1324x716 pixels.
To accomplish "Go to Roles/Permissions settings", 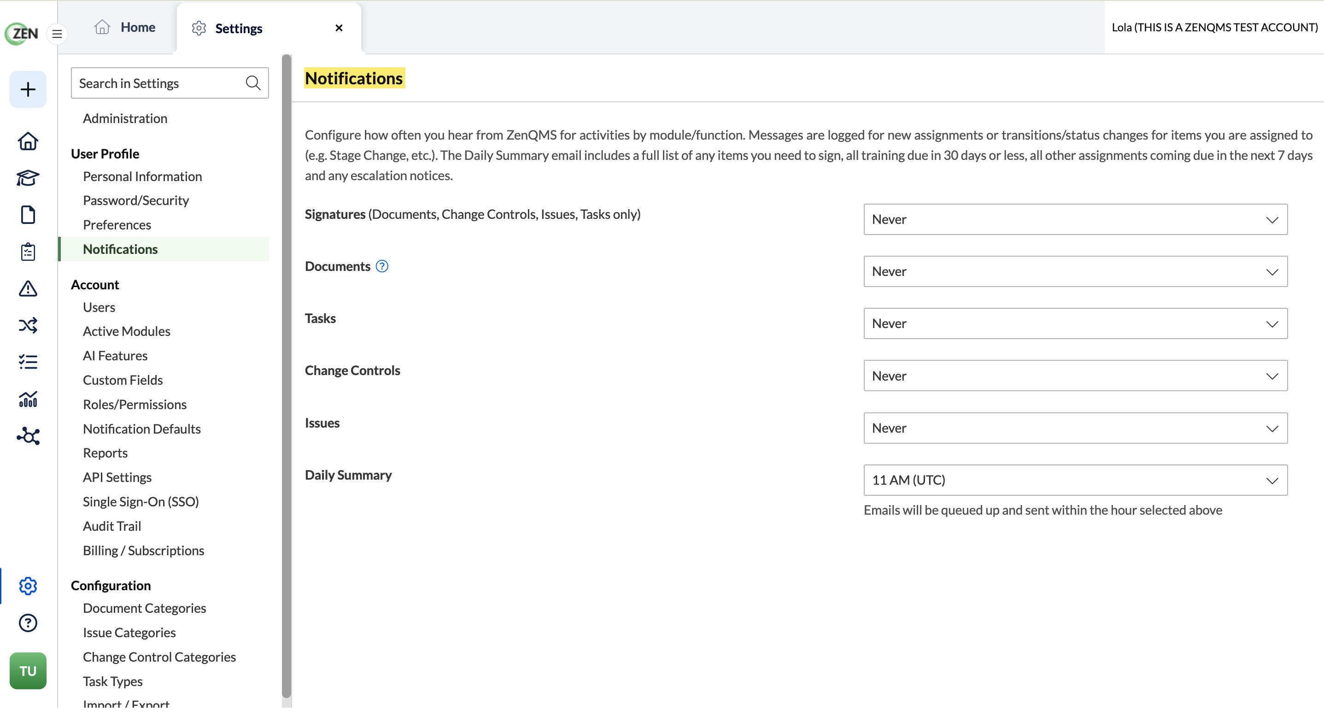I will click(x=135, y=405).
